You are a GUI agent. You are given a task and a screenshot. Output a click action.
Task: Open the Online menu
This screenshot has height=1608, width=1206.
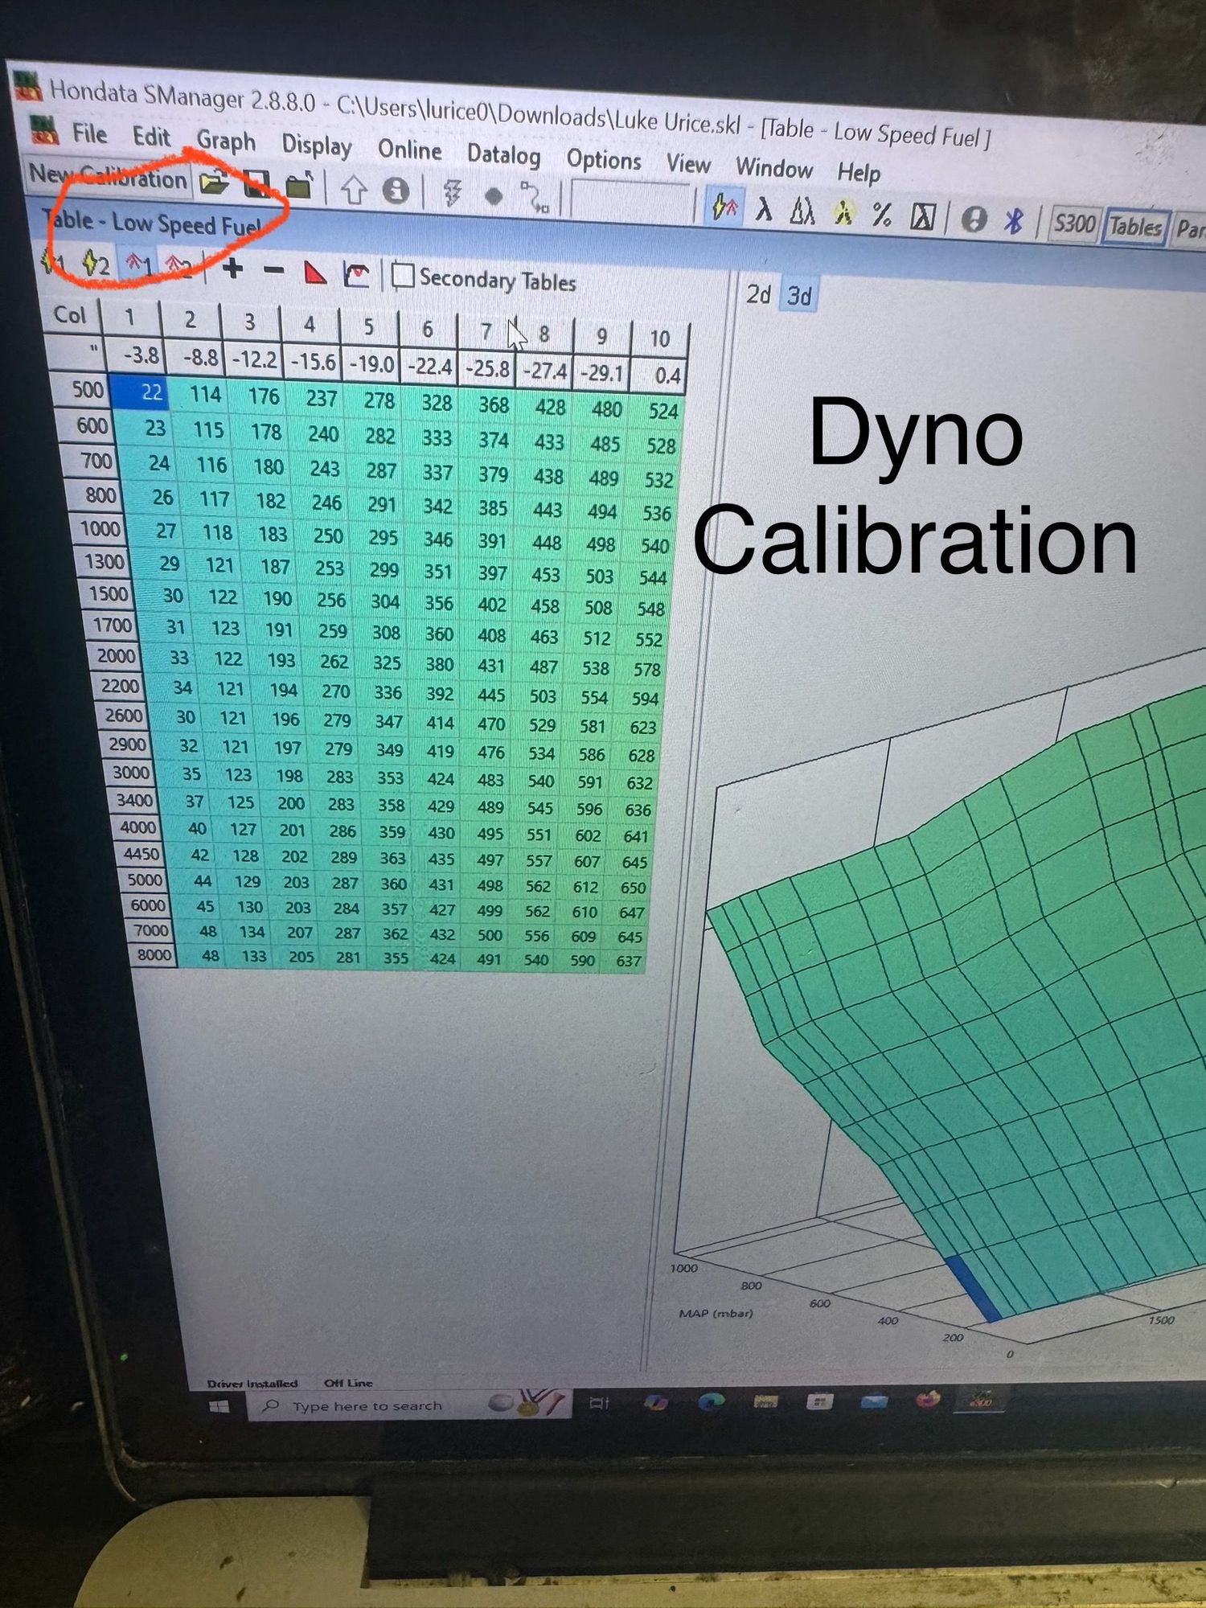coord(409,150)
